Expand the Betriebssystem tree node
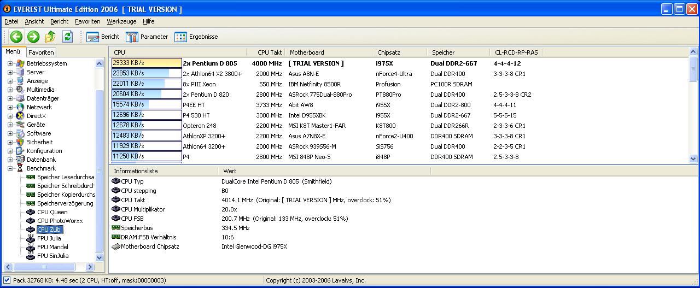700x288 pixels. (10, 63)
